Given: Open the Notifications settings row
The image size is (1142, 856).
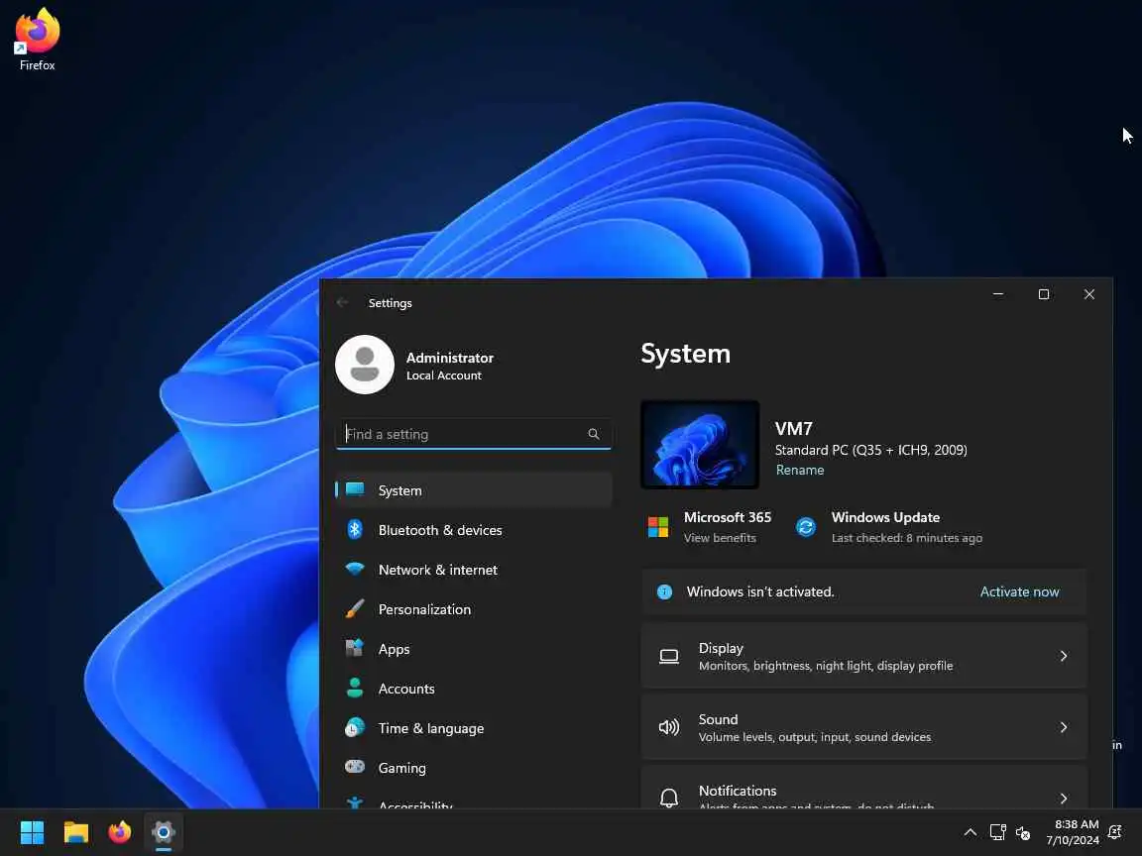Looking at the screenshot, I should [863, 788].
